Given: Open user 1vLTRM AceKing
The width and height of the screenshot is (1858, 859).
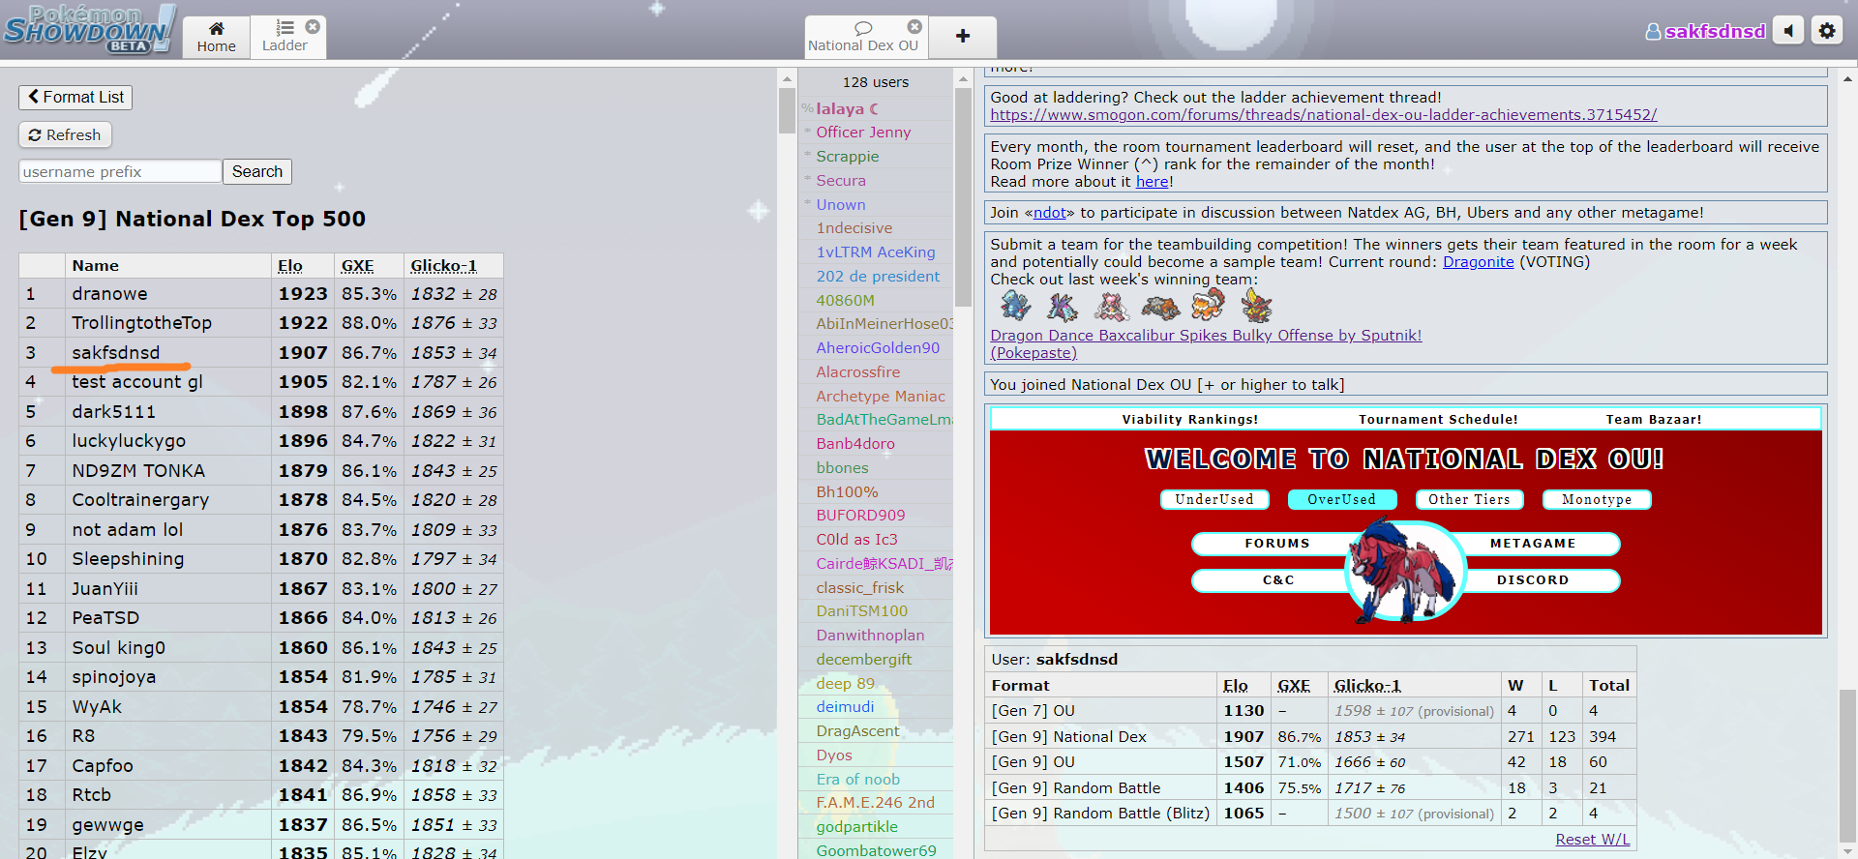Looking at the screenshot, I should click(x=876, y=252).
